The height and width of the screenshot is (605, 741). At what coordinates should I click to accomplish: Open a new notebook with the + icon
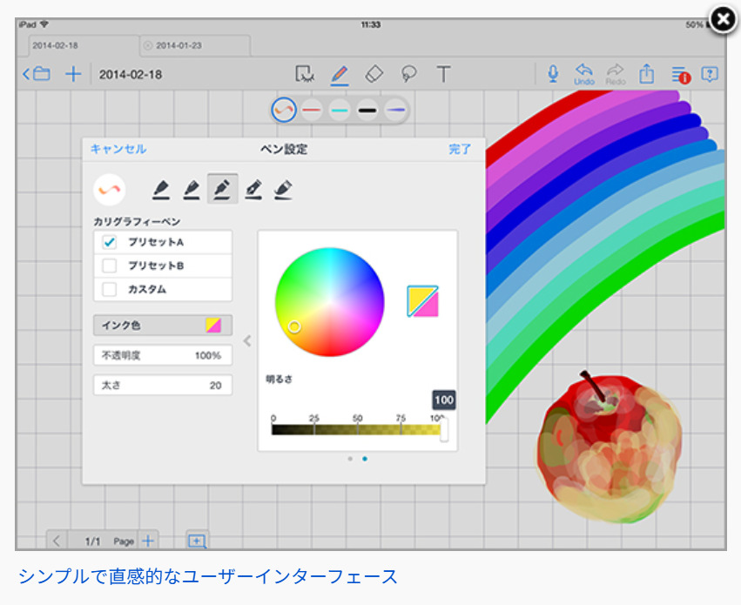click(x=73, y=74)
